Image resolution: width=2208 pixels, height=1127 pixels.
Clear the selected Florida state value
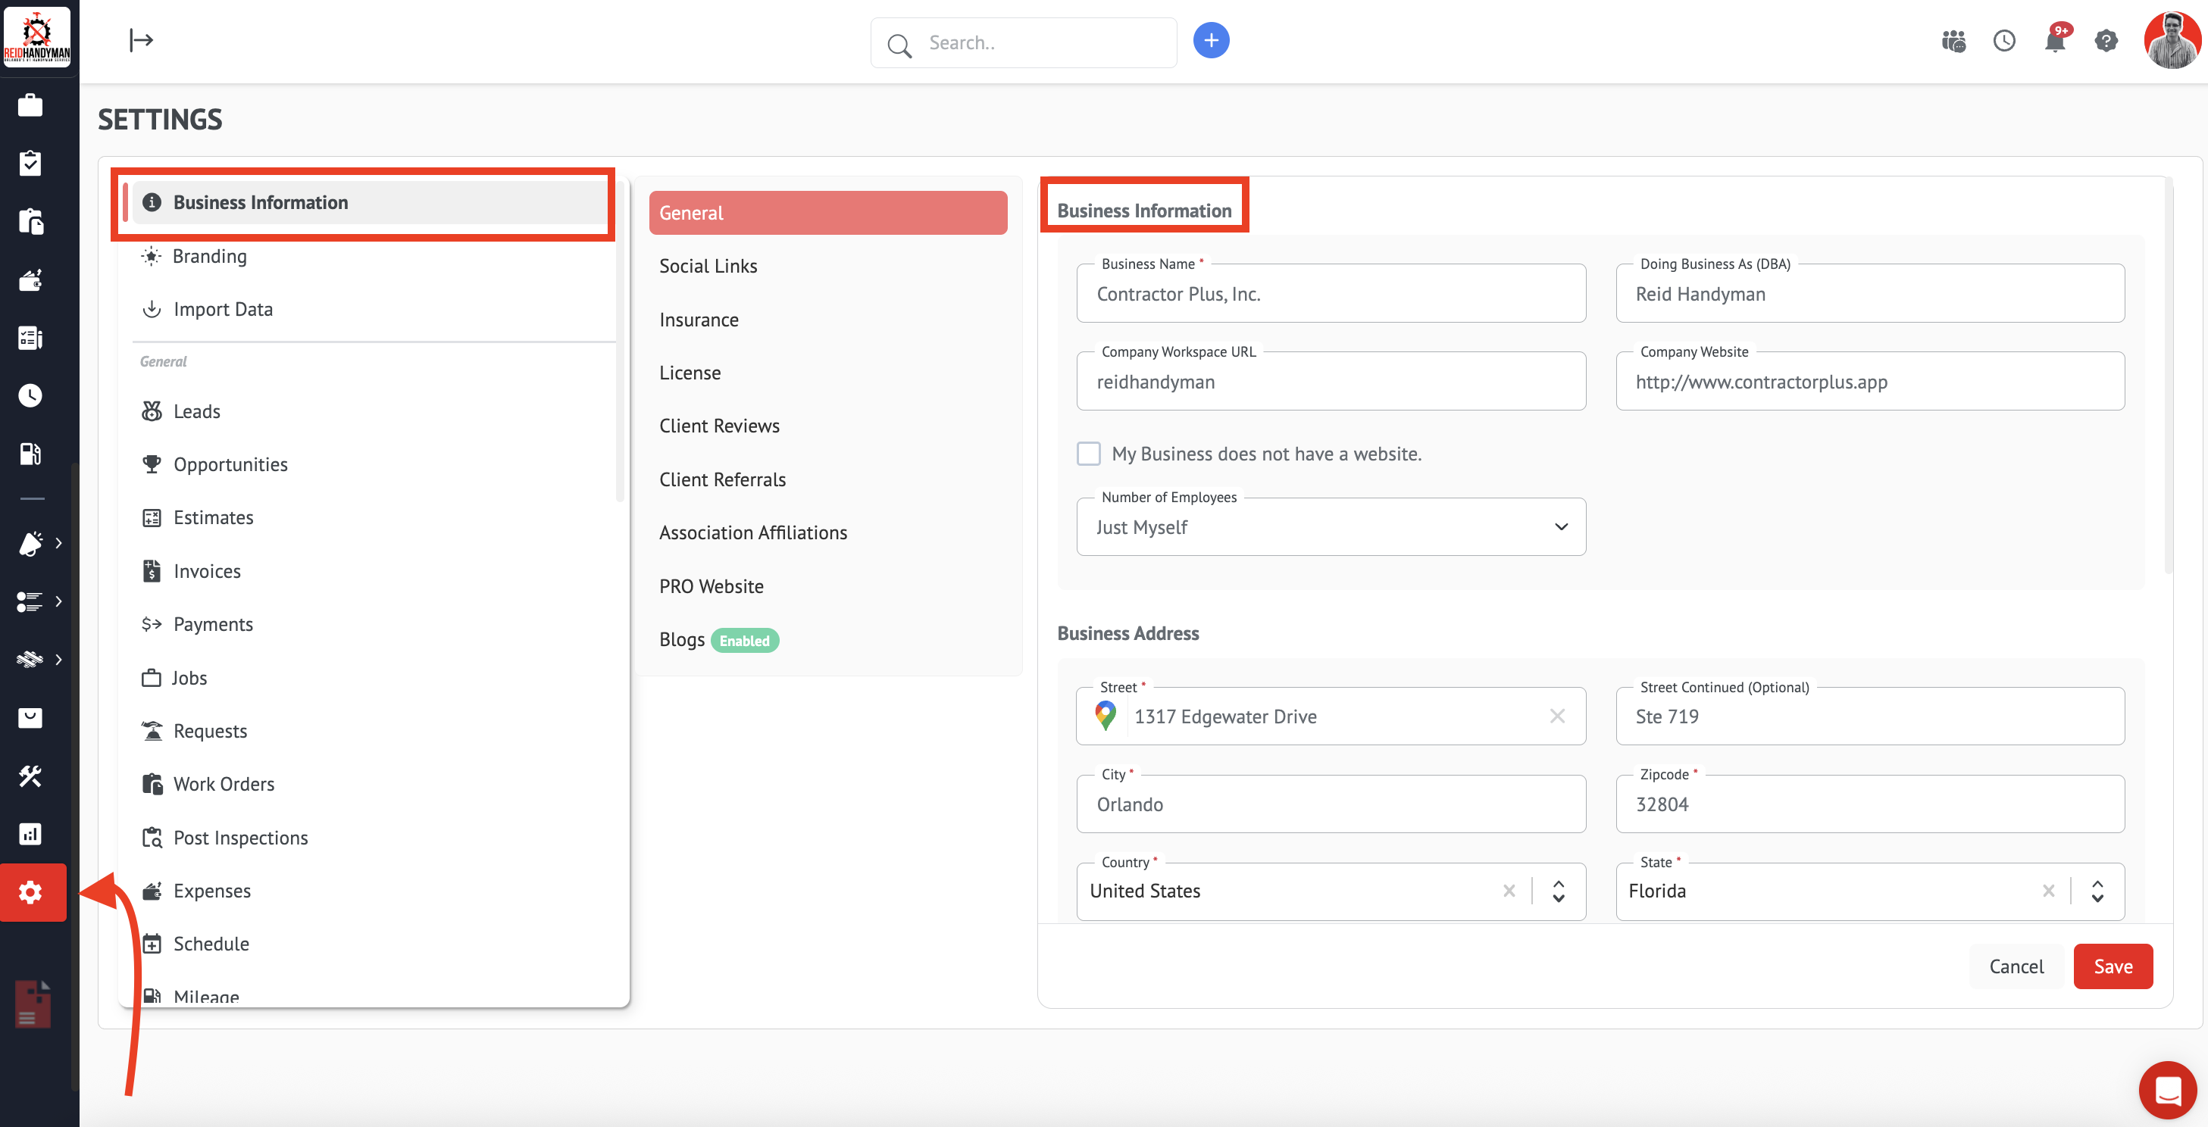pos(2047,891)
